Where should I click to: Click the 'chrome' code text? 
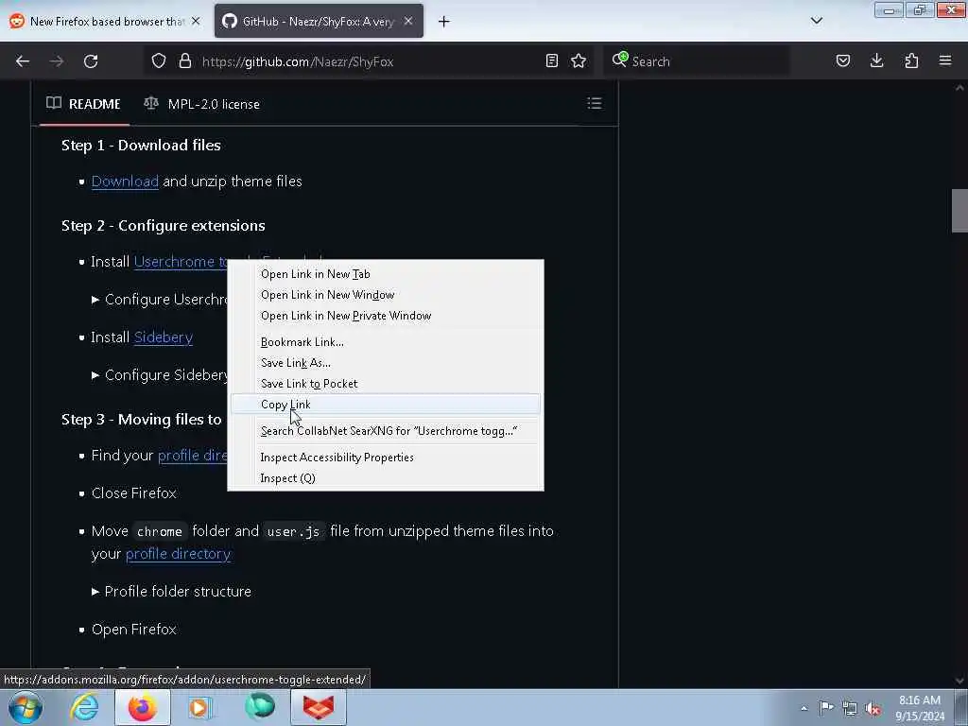[x=159, y=531]
